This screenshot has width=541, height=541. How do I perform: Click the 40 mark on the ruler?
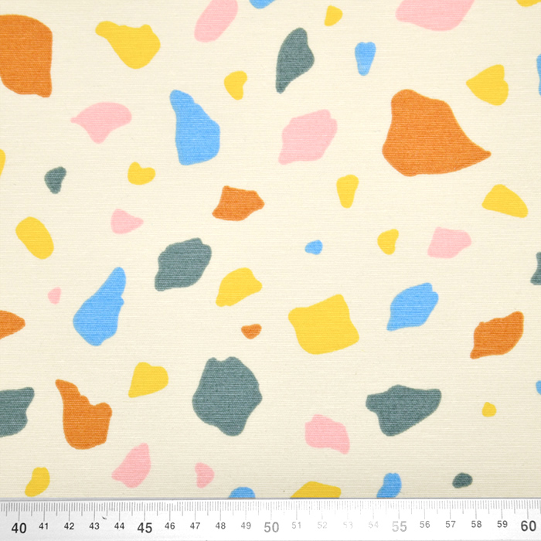(x=19, y=527)
